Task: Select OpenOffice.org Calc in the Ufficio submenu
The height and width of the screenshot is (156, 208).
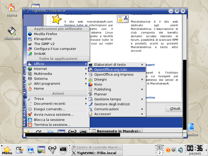Action: pyautogui.click(x=114, y=69)
